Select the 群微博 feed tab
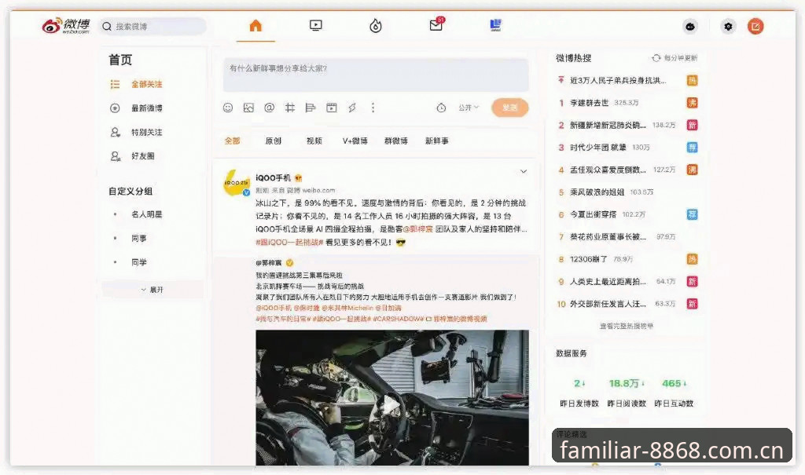805x475 pixels. pos(396,141)
